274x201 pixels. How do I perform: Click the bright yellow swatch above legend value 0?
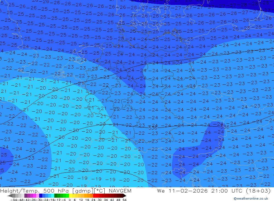71,196
